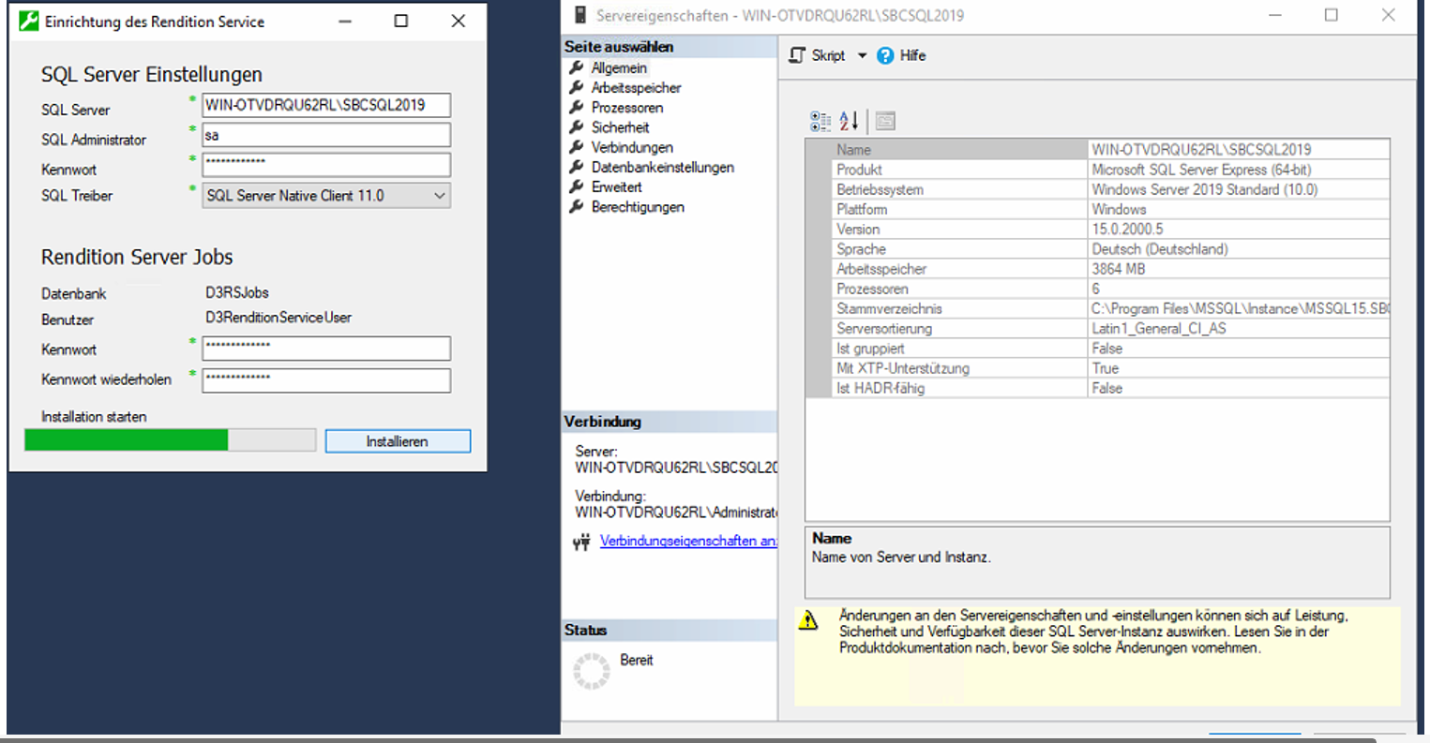Click the Skript toolbar icon

pos(797,56)
